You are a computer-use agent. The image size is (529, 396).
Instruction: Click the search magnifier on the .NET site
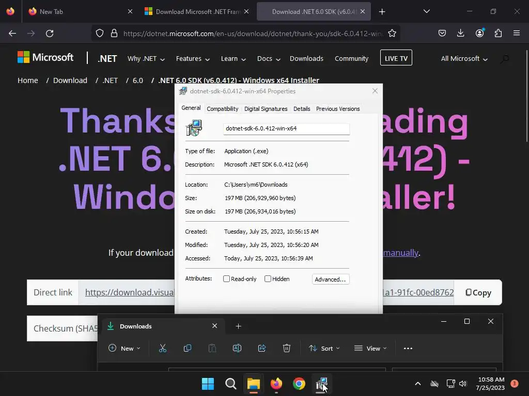[x=505, y=59]
